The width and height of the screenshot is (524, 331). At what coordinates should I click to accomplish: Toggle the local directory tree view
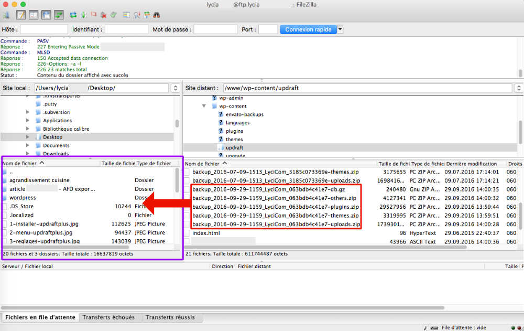pos(34,15)
